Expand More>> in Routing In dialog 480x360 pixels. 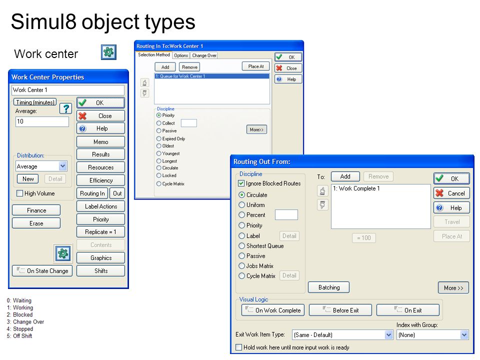coord(256,129)
